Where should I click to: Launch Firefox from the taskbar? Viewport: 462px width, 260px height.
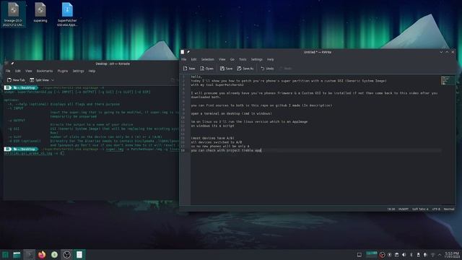42,255
